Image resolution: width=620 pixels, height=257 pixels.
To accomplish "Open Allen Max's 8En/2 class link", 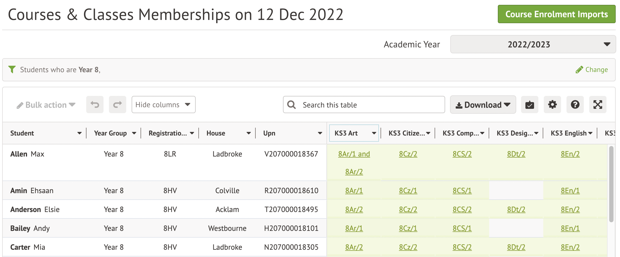I will [x=570, y=154].
